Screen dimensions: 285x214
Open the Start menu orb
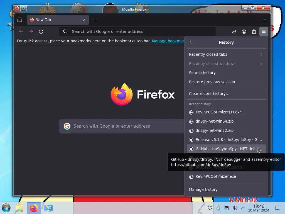point(6,208)
